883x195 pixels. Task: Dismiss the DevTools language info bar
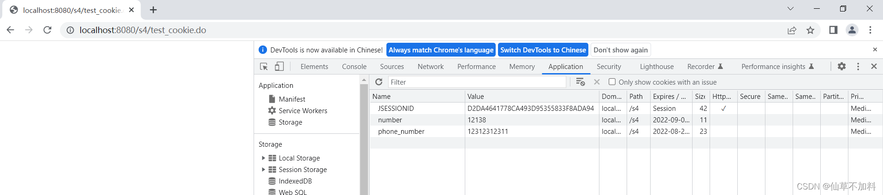[875, 50]
